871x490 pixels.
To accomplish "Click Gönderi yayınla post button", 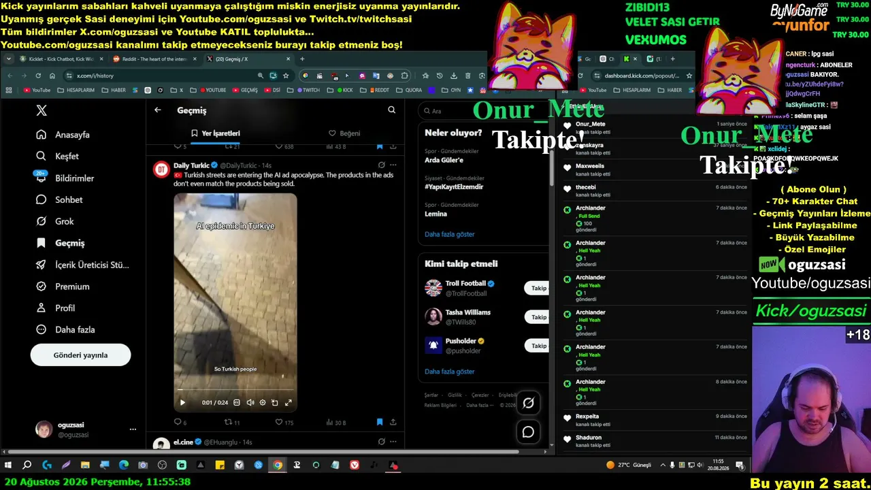I will pyautogui.click(x=80, y=355).
